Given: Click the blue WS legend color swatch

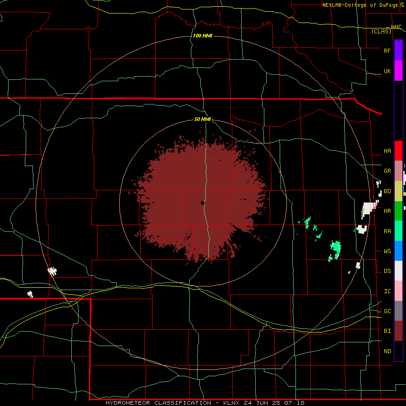Looking at the screenshot, I should point(398,251).
